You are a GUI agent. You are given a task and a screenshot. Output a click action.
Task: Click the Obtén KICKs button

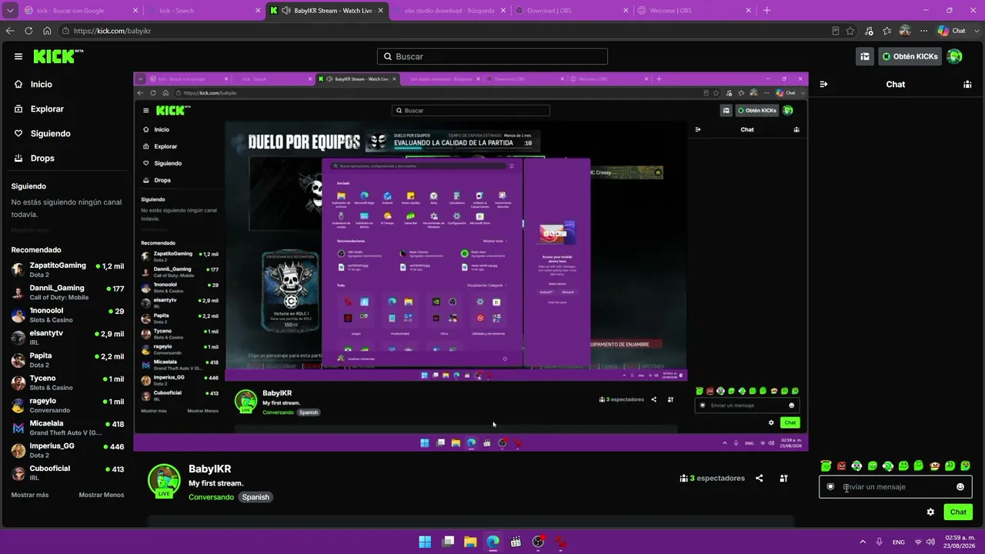point(910,56)
